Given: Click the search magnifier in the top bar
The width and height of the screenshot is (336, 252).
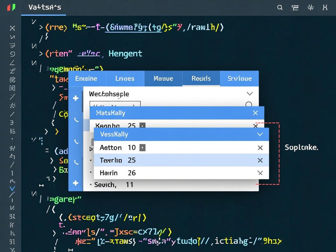Looking at the screenshot, I should (280, 8).
